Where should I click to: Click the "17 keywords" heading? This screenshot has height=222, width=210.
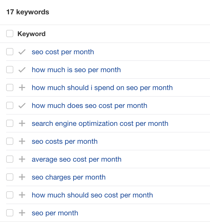[28, 12]
